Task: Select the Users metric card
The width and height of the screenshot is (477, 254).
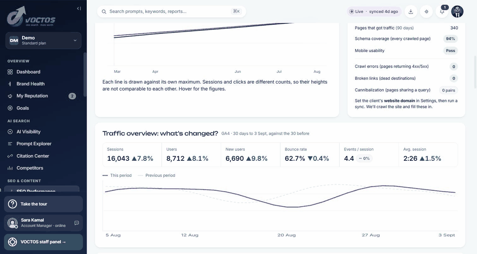Action: click(x=191, y=155)
